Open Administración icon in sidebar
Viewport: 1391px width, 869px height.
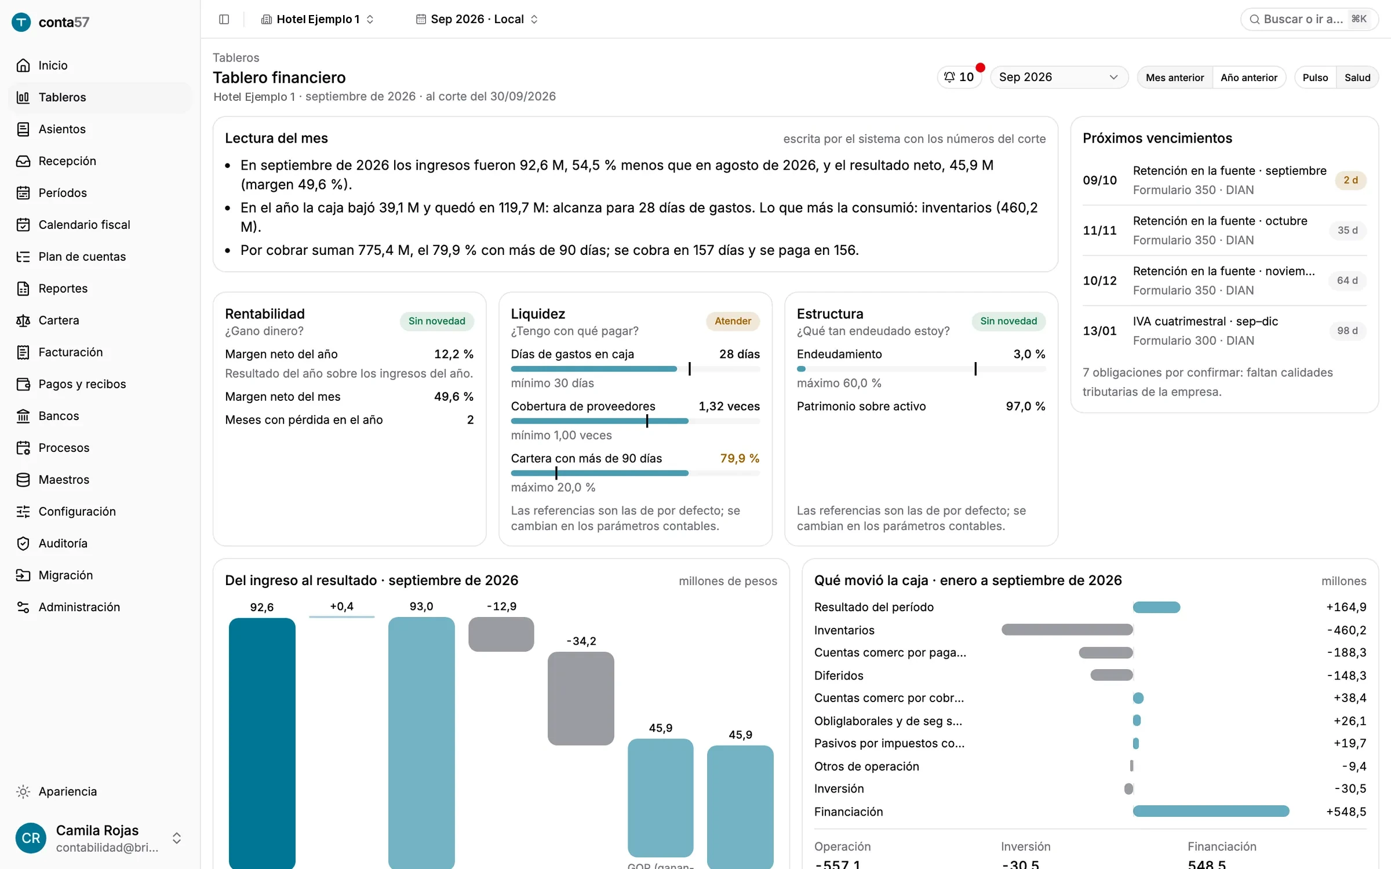[x=23, y=607]
